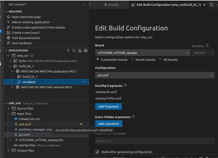Click the gear icon next to pcd.conf

tap(16, 124)
